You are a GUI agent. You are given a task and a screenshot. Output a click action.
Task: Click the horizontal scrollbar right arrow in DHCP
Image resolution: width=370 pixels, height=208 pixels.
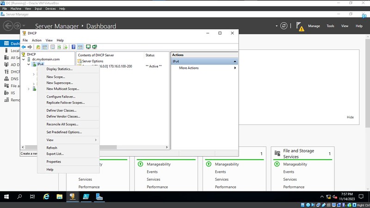(166, 147)
